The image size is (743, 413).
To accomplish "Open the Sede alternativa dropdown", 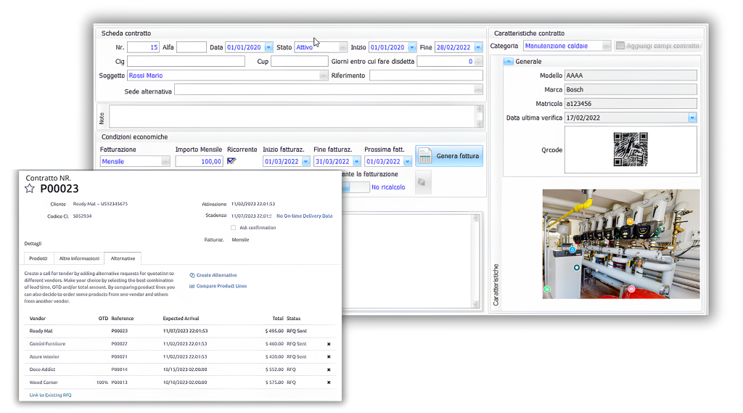I will [x=478, y=89].
